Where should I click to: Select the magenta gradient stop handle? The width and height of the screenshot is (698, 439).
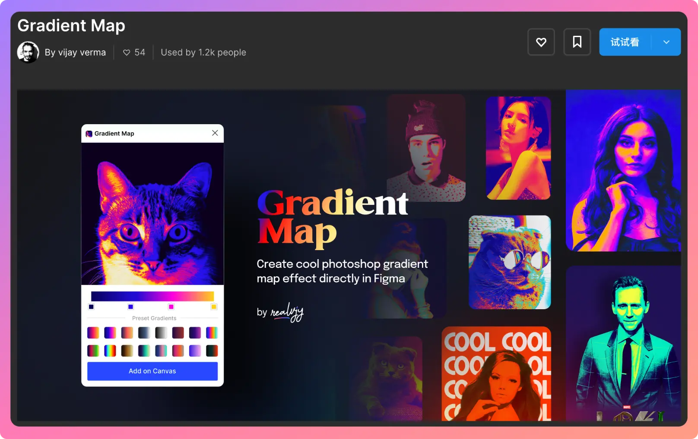(171, 307)
